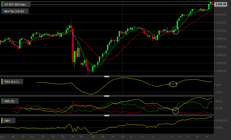The height and width of the screenshot is (140, 231).
Task: Click the 24 date label on the time axis
Action: click(73, 137)
